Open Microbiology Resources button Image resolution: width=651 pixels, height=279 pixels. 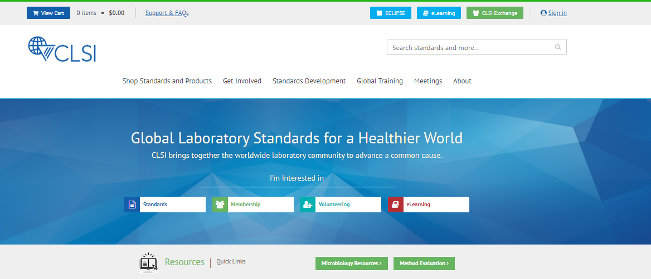click(x=352, y=263)
